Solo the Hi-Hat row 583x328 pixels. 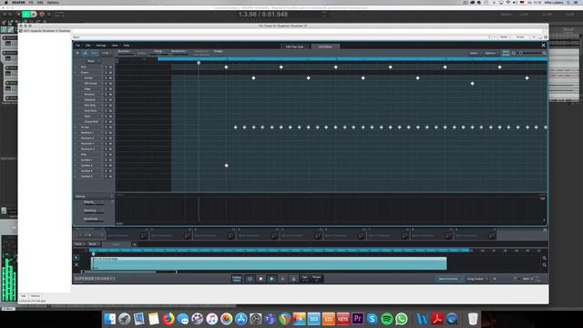106,128
